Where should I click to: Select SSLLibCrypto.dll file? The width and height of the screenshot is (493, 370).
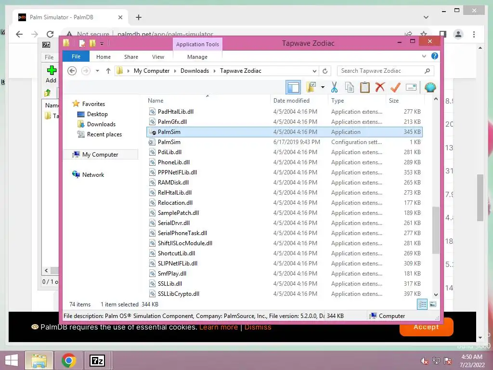[285, 294]
